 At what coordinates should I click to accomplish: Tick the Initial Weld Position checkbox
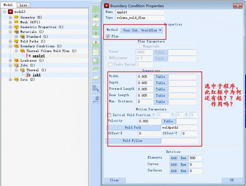(x=109, y=115)
